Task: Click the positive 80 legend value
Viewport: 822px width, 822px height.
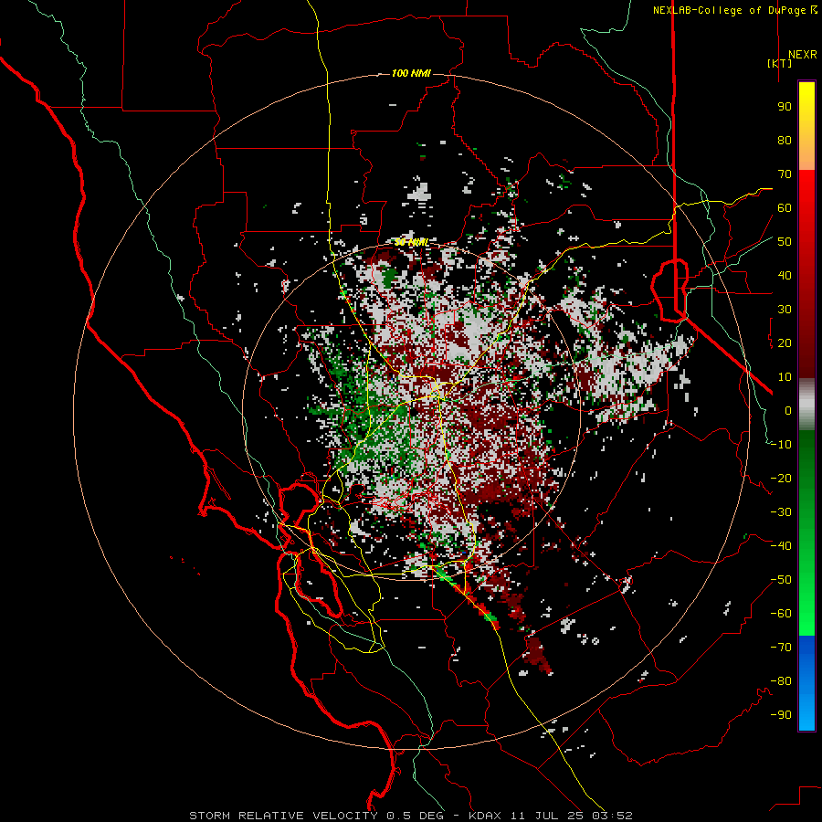Action: point(785,141)
